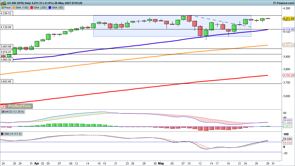The height and width of the screenshot is (166, 295).
Task: Click the SMI indicator color icon
Action: 3,134
